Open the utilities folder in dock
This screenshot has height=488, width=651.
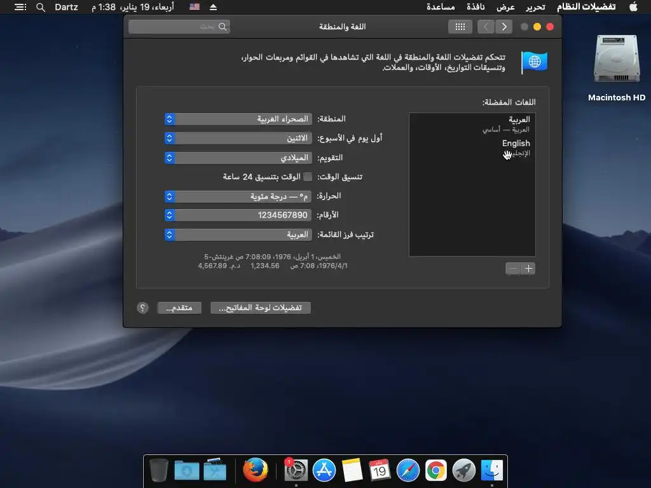click(x=215, y=470)
